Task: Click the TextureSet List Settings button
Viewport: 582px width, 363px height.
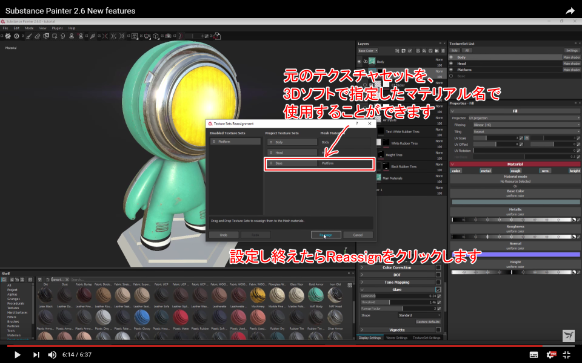Action: point(572,51)
